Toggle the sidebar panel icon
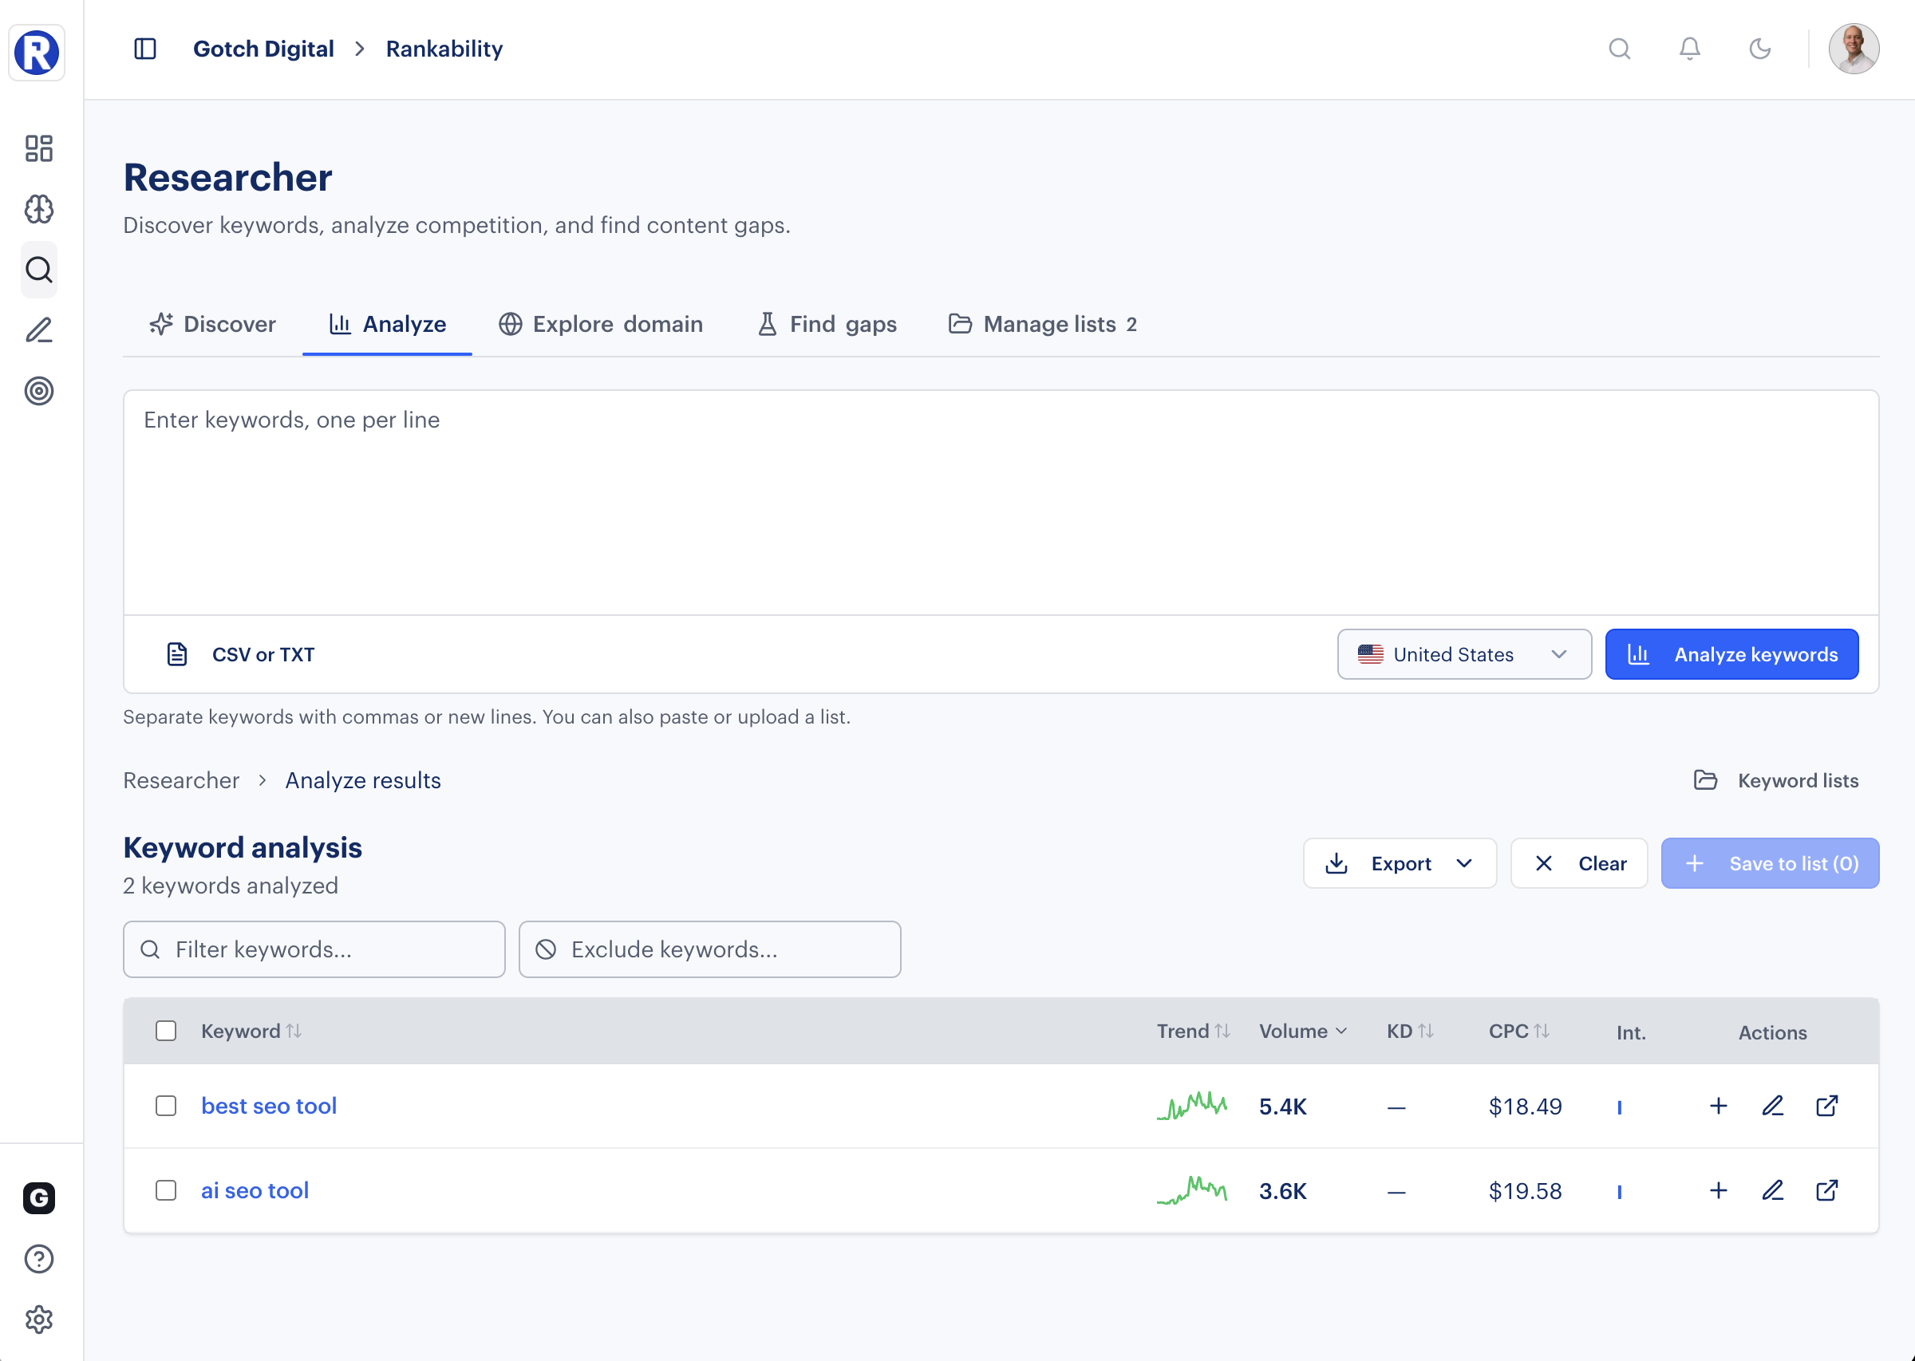This screenshot has width=1915, height=1361. [145, 49]
